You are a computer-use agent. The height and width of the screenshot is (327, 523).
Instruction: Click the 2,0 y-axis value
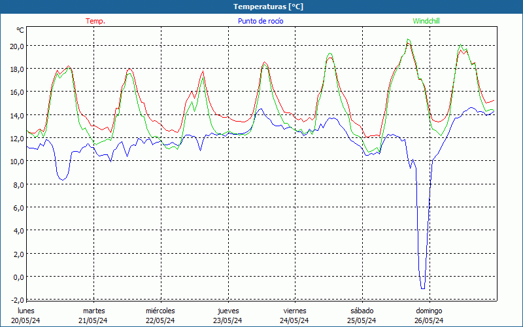[x=18, y=254]
